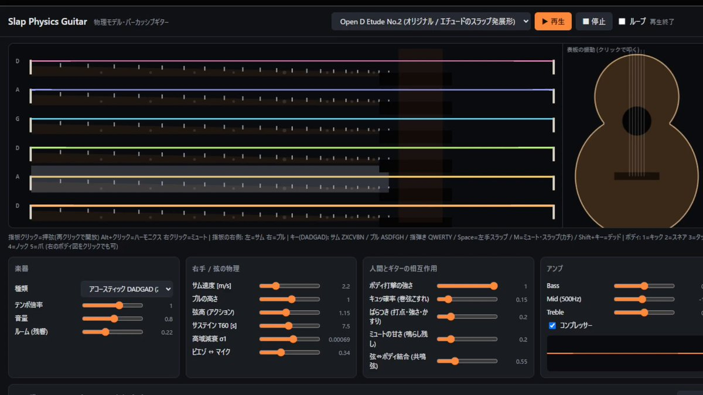Image resolution: width=703 pixels, height=395 pixels.
Task: Tap the guitar body sound hole
Action: [637, 121]
